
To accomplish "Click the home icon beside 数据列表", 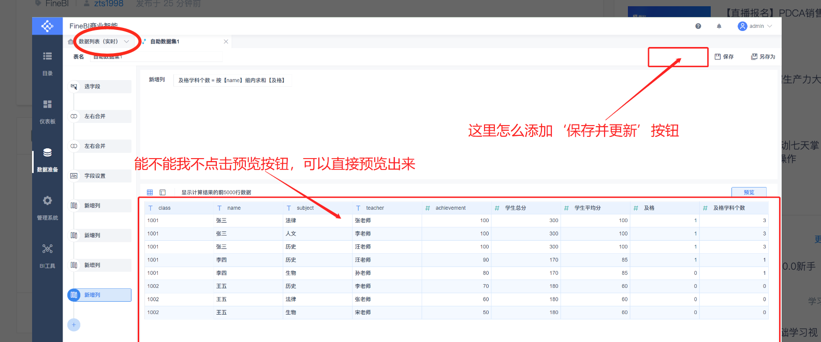I will pyautogui.click(x=70, y=42).
